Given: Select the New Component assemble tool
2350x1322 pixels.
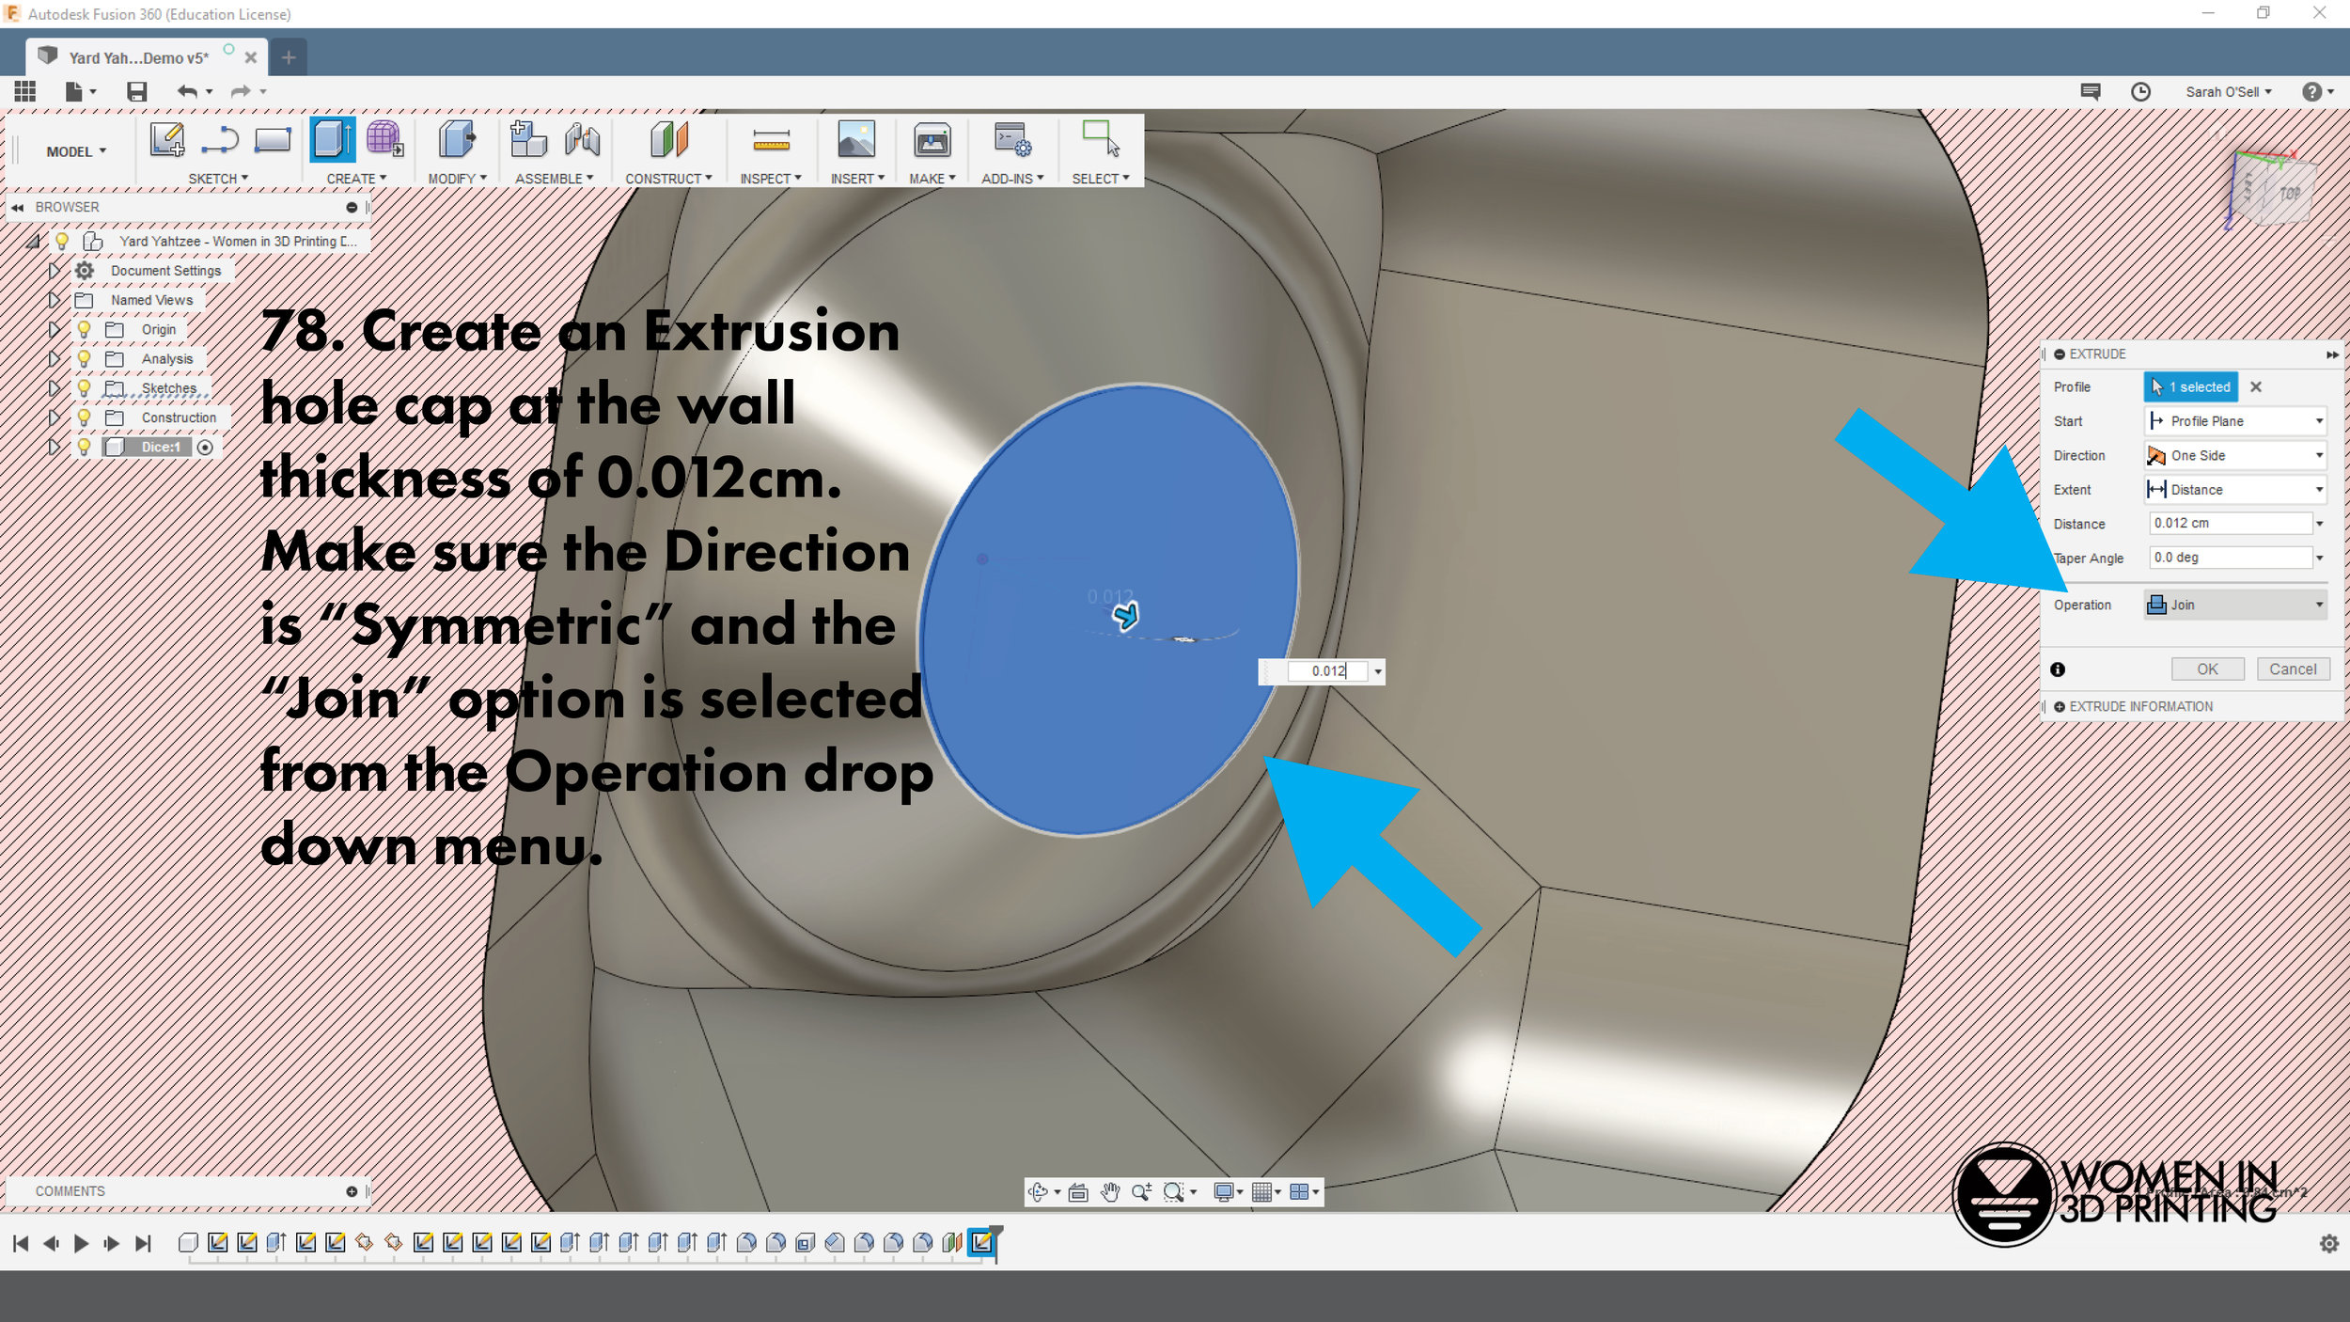Looking at the screenshot, I should 528,139.
